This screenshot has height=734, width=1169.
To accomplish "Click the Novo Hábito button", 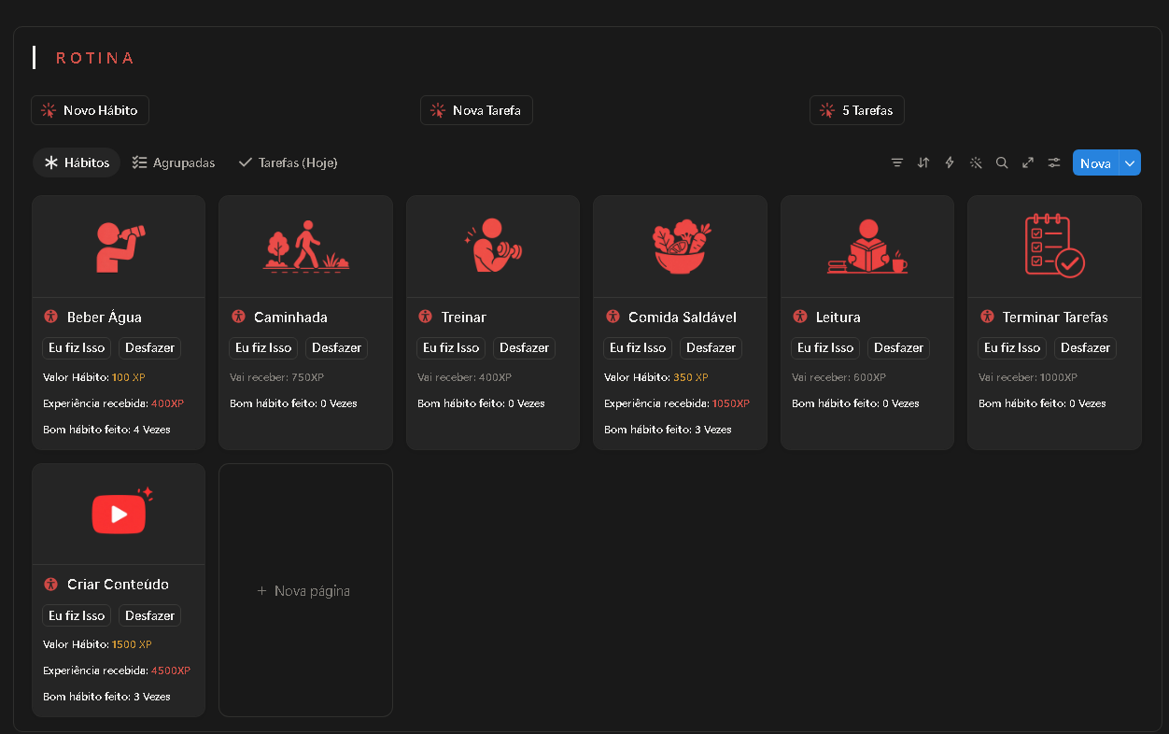I will (90, 110).
